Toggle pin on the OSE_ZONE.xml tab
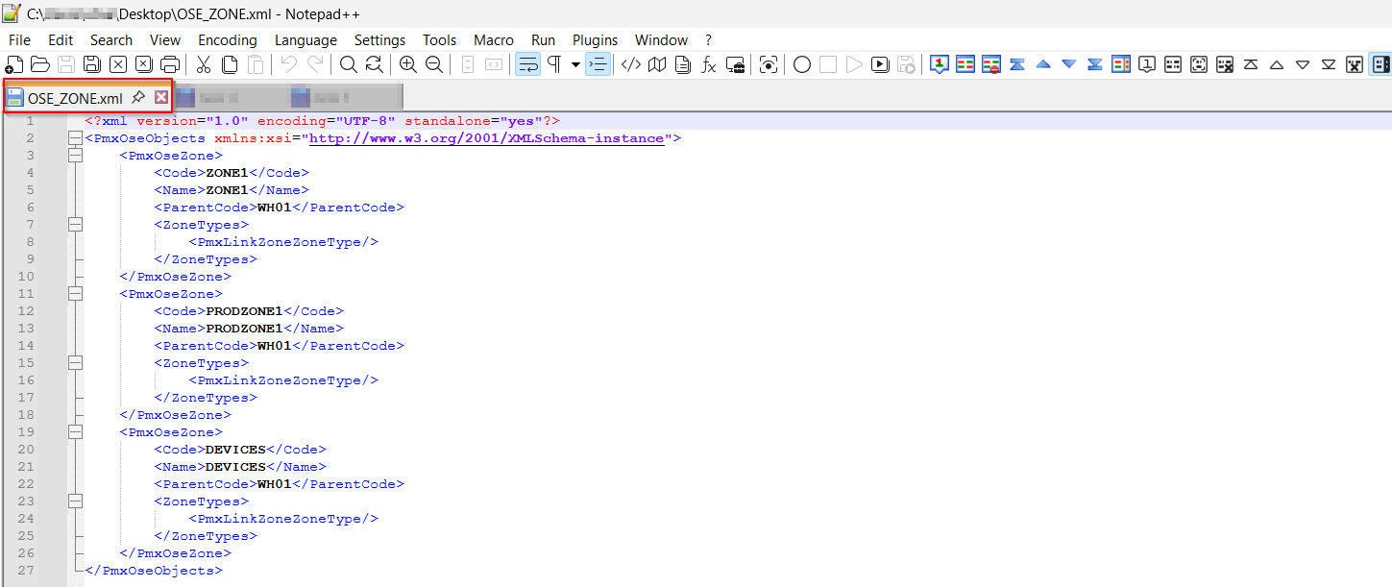This screenshot has width=1392, height=587. click(x=138, y=97)
